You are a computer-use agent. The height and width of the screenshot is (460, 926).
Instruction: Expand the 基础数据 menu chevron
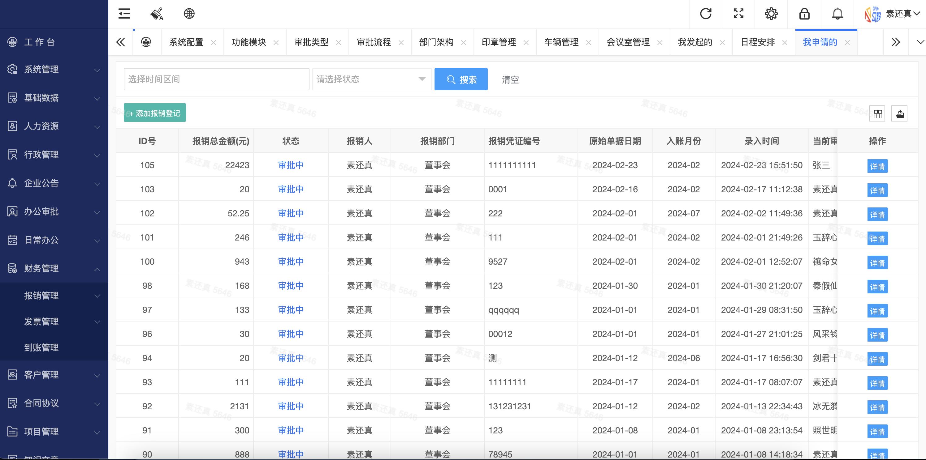[x=97, y=98]
